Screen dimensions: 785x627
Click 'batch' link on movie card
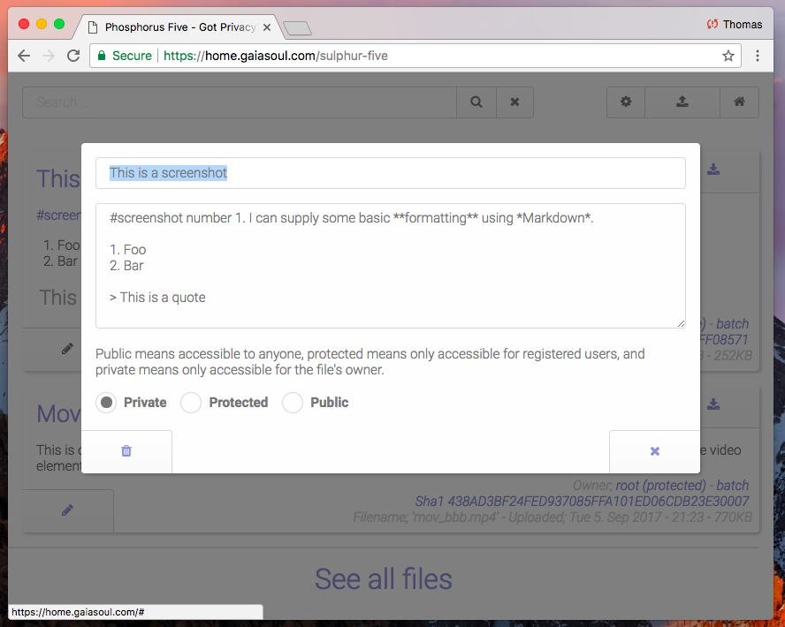tap(733, 486)
